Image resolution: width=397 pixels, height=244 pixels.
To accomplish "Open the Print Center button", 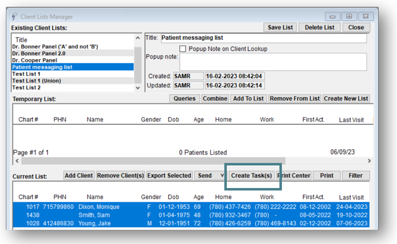I will (x=294, y=176).
